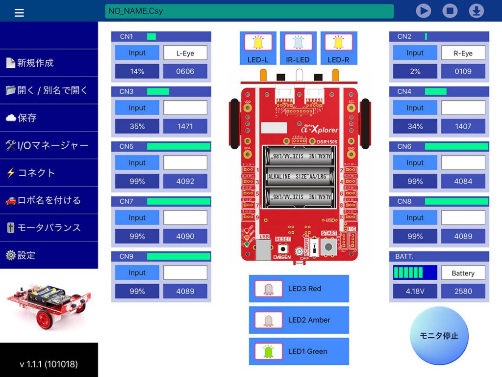Click the NO_NAME.Csy file name bar
Screen dimensions: 502x377
[x=250, y=11]
